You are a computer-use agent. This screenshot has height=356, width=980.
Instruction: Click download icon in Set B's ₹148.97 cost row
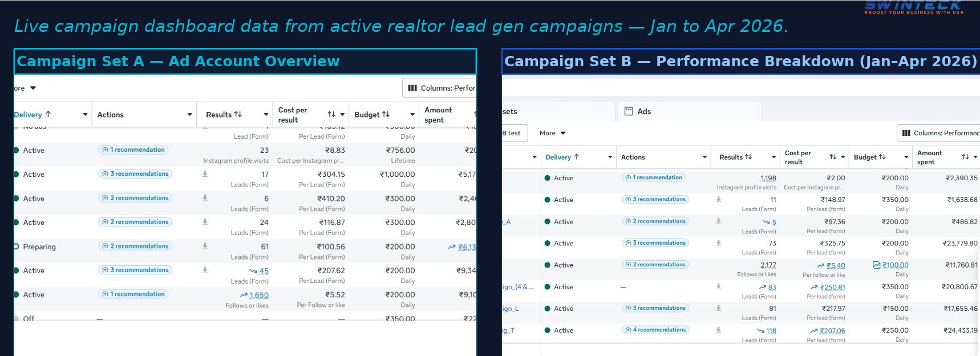(719, 199)
